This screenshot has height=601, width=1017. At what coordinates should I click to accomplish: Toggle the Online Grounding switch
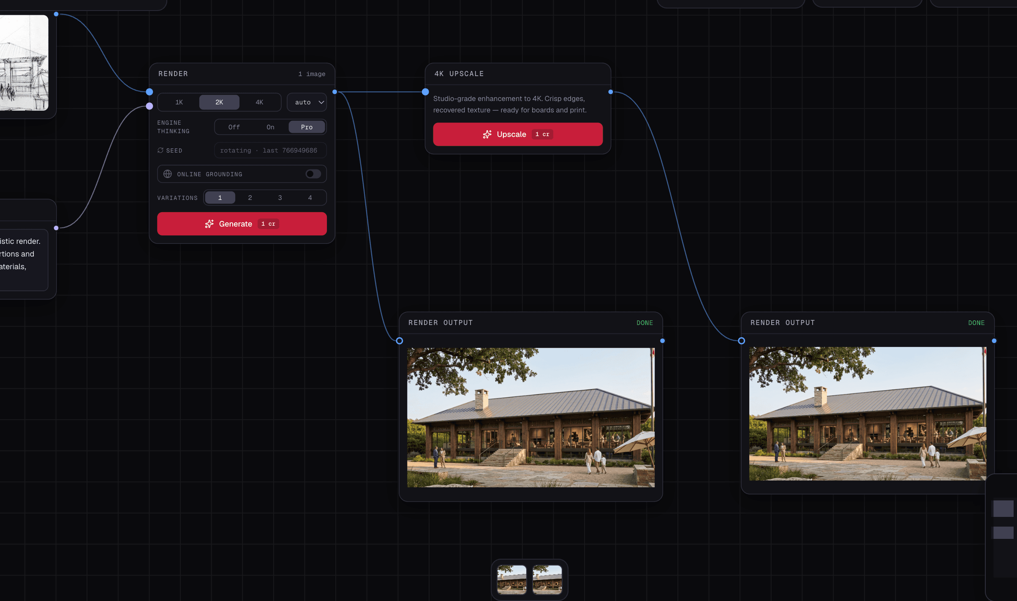tap(313, 174)
